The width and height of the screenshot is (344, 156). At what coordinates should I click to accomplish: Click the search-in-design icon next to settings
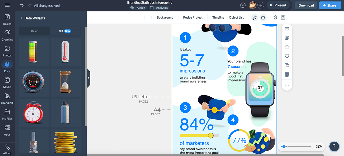(283, 17)
